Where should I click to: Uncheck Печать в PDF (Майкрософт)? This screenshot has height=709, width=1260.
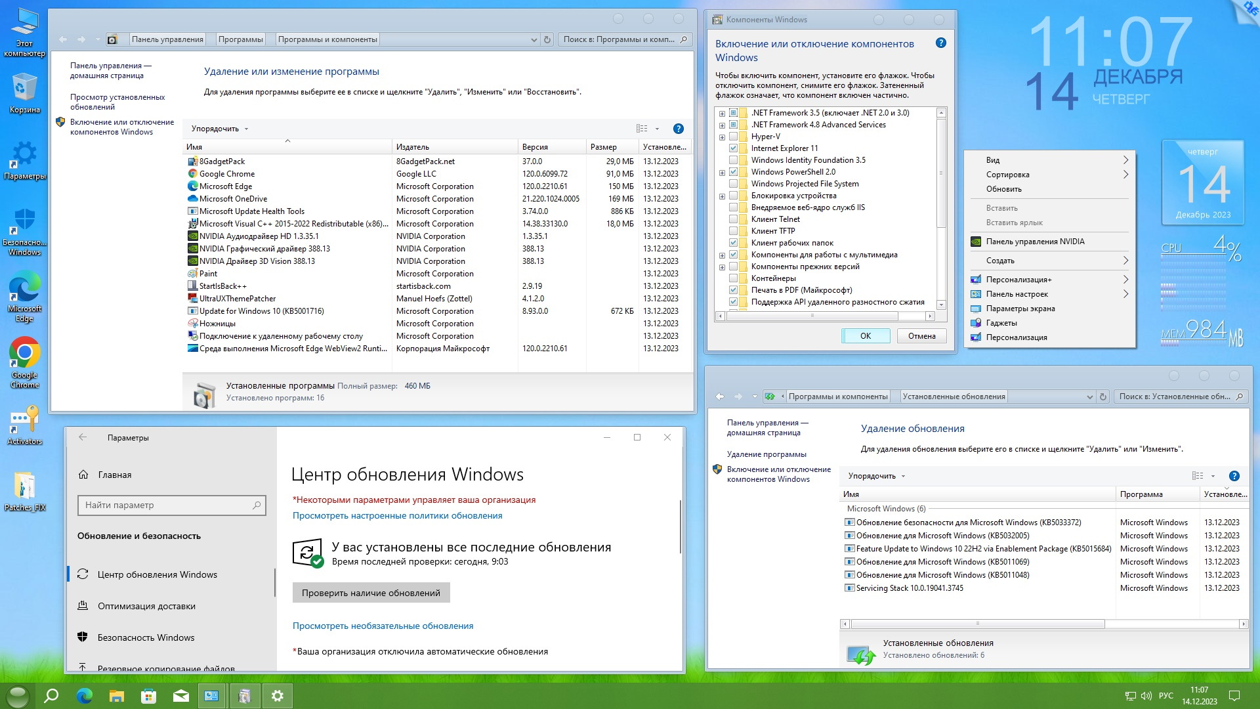pyautogui.click(x=734, y=290)
